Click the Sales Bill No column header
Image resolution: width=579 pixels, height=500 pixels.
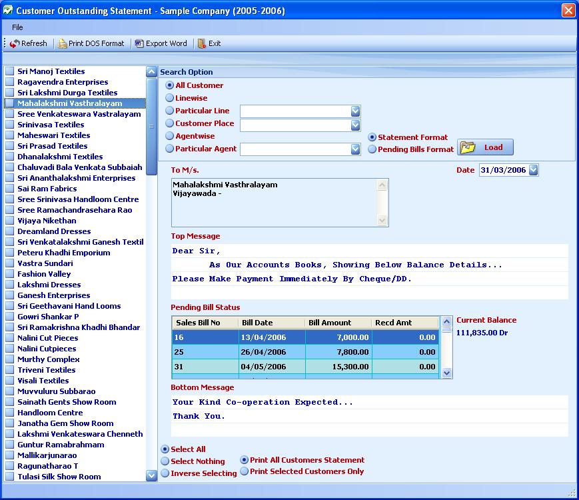click(x=205, y=323)
